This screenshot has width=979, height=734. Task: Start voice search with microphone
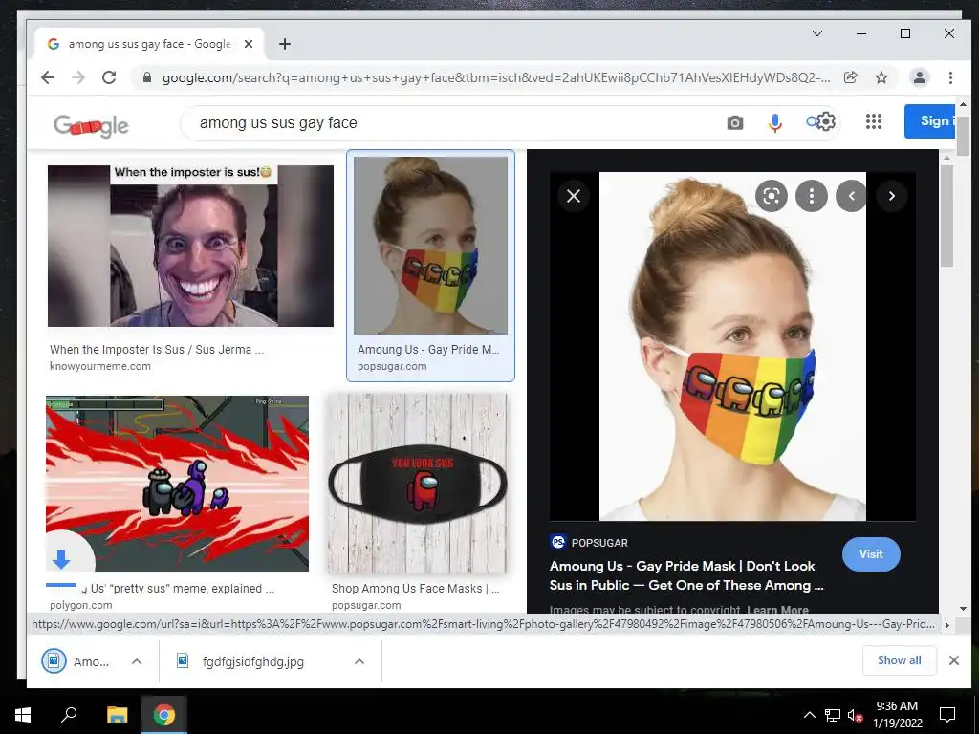coord(774,123)
